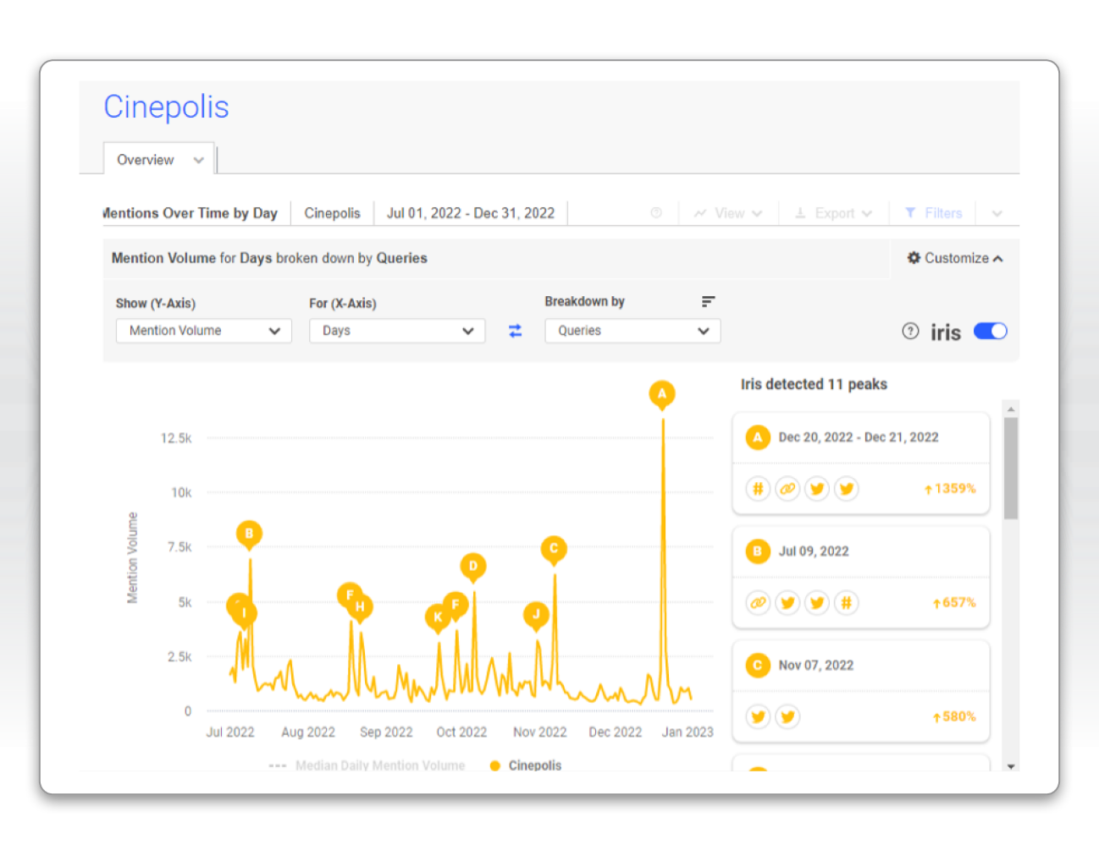Screen dimensions: 1099x861
Task: Click peak marker H on the chart
Action: pos(361,607)
